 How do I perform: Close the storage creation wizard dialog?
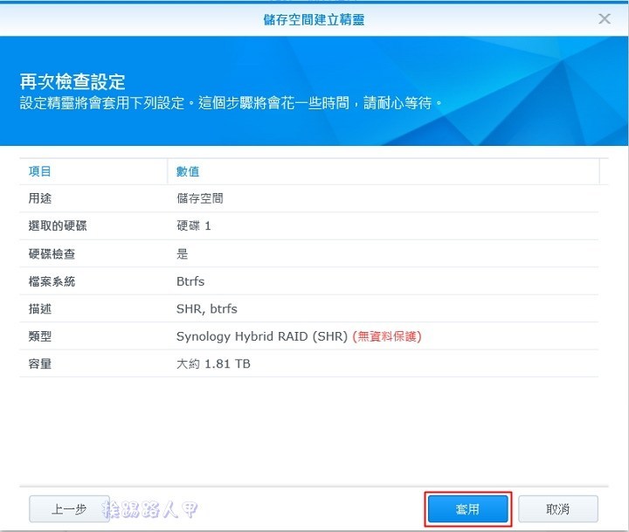(x=604, y=18)
